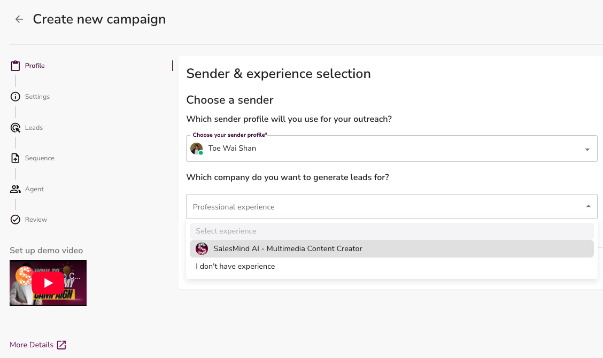Screen dimensions: 603x358
Task: Click the Profile clipboard icon
Action: point(16,66)
